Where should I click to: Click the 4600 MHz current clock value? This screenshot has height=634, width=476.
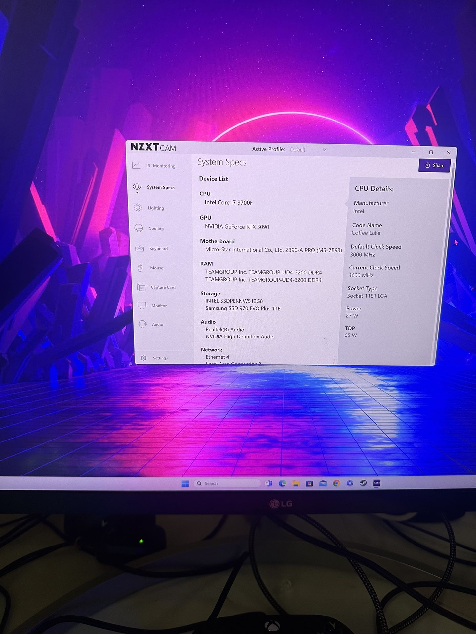(361, 275)
